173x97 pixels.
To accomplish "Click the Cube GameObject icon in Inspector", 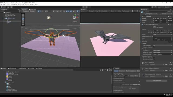I will (142, 12).
